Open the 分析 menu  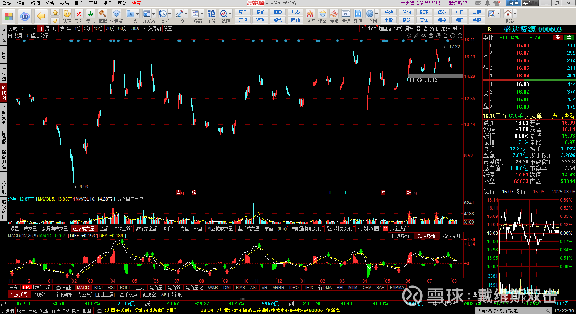pyautogui.click(x=50, y=3)
